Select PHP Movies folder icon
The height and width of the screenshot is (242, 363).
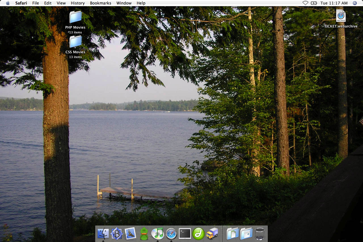tap(75, 17)
